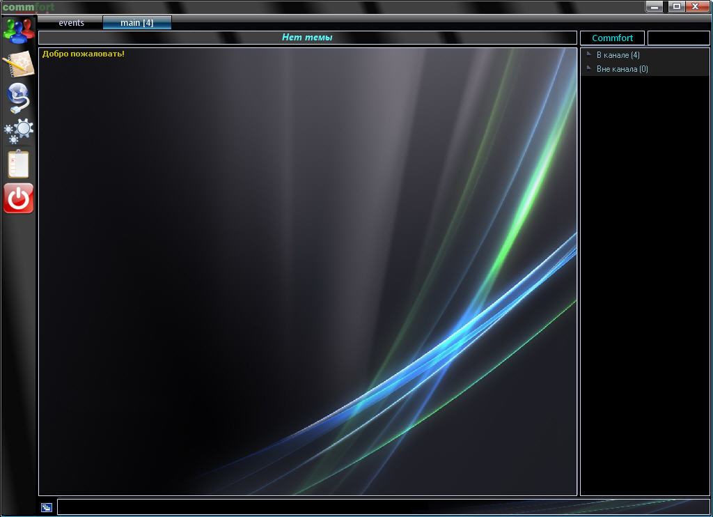Image resolution: width=713 pixels, height=517 pixels.
Task: Open the notepad with pencil icon
Action: pyautogui.click(x=19, y=63)
